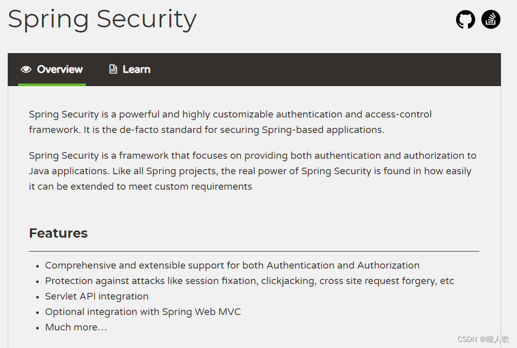
Task: Click the session fixation protection bullet
Action: point(249,280)
